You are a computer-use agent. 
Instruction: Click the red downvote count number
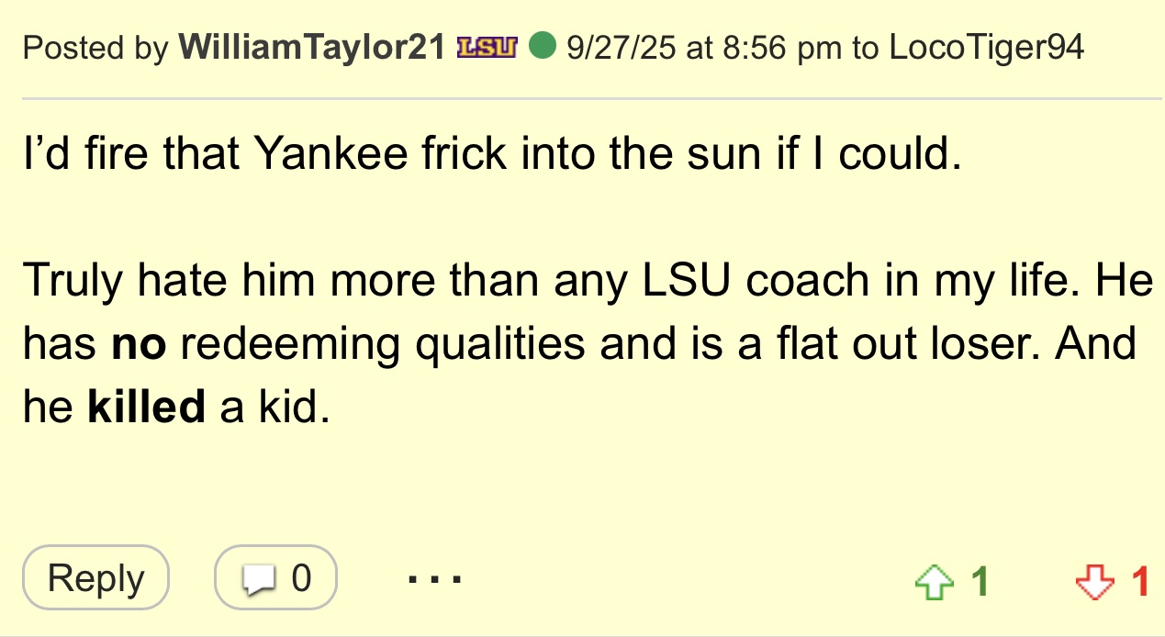[x=1140, y=581]
